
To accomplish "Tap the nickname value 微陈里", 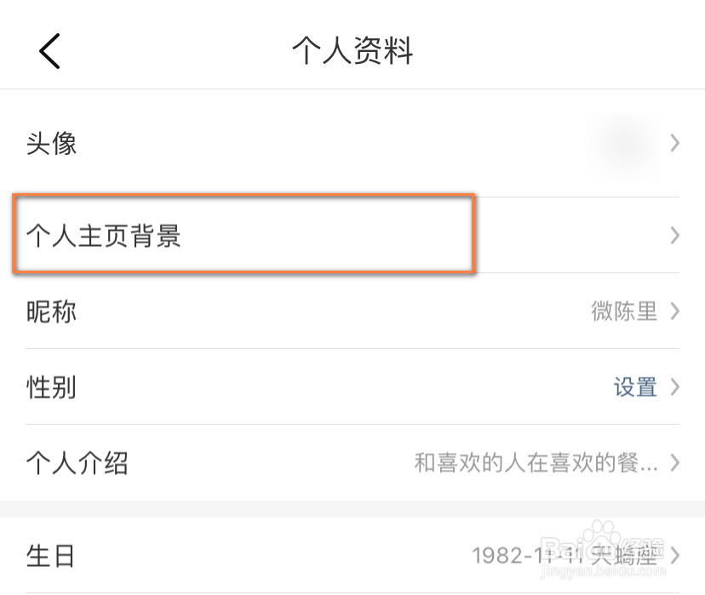I will (x=624, y=312).
